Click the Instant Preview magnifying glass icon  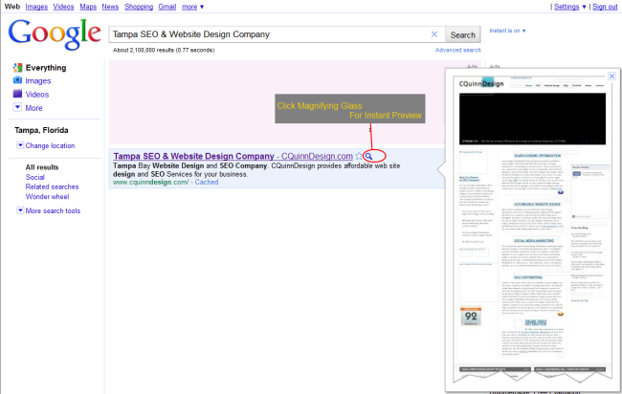pyautogui.click(x=370, y=156)
